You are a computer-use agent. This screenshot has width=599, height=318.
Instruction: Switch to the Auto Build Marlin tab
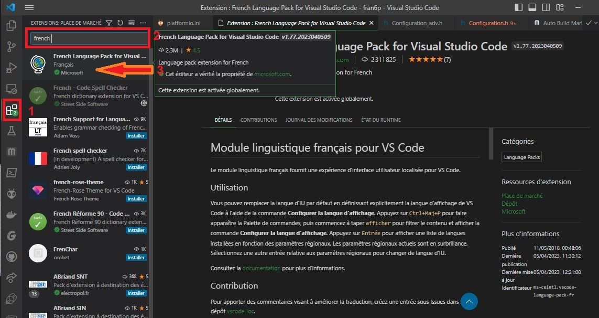point(558,23)
